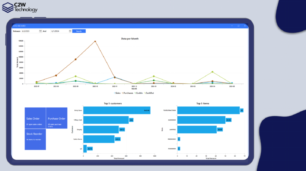The width and height of the screenshot is (306, 171).
Task: Select the Shopify customer bar
Action: coord(101,129)
